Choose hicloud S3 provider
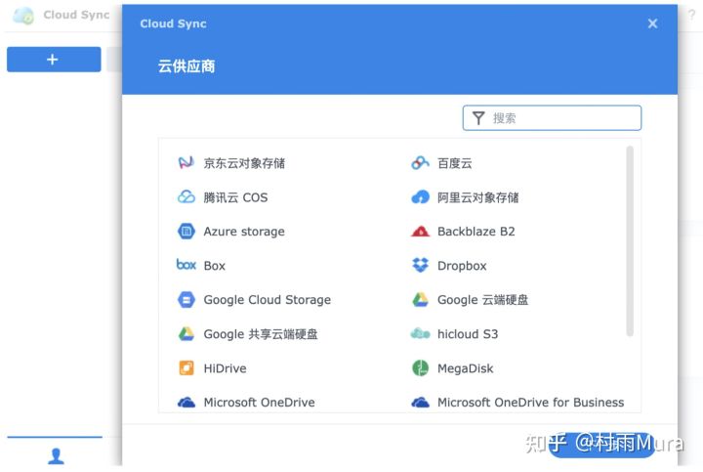 pyautogui.click(x=467, y=334)
